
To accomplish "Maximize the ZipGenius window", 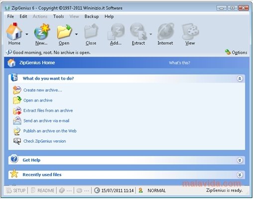I will [x=233, y=8].
